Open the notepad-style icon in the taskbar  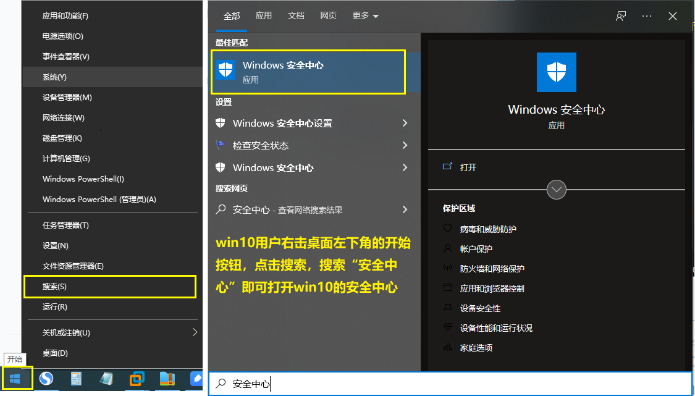tap(106, 379)
